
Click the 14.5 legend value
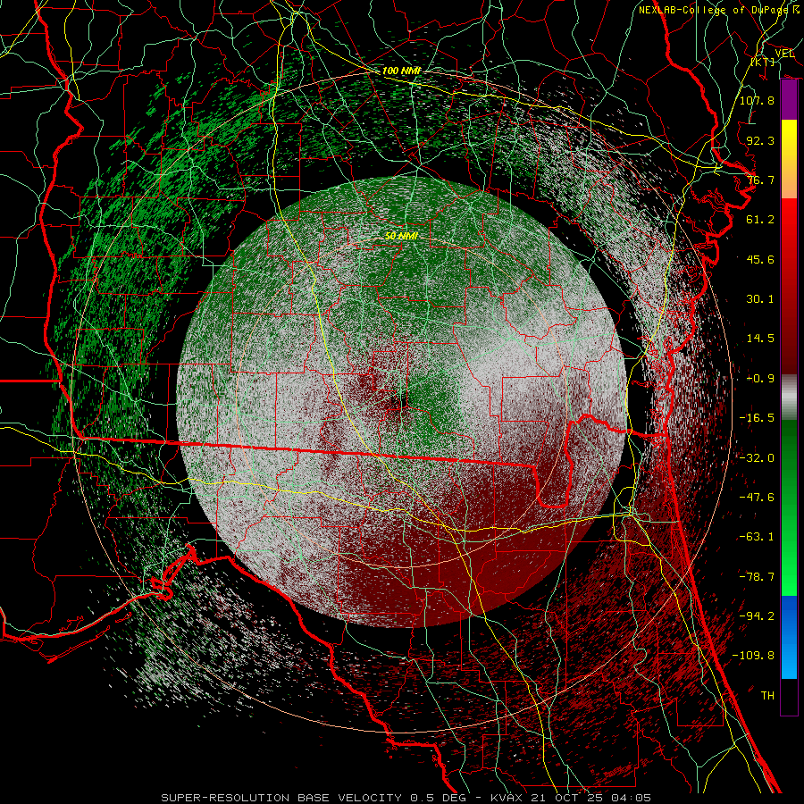coord(760,339)
